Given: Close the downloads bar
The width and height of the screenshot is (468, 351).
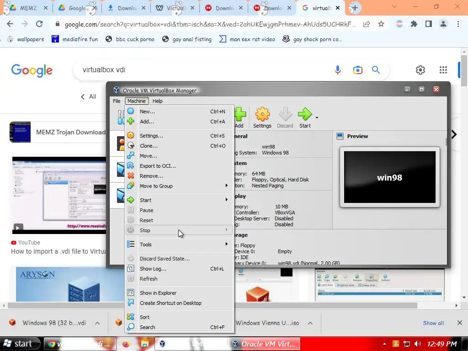Looking at the screenshot, I should tap(460, 323).
